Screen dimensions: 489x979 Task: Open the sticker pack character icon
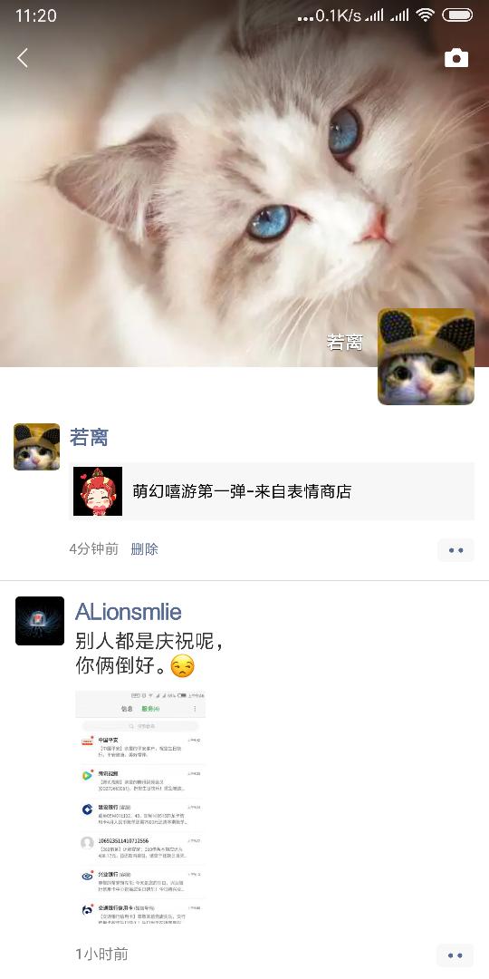click(98, 491)
